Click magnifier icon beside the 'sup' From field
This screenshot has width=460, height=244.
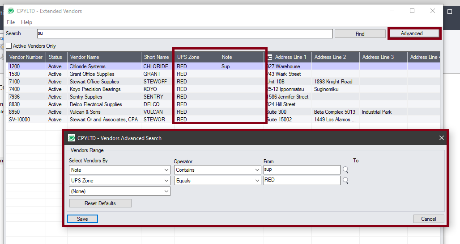[345, 170]
